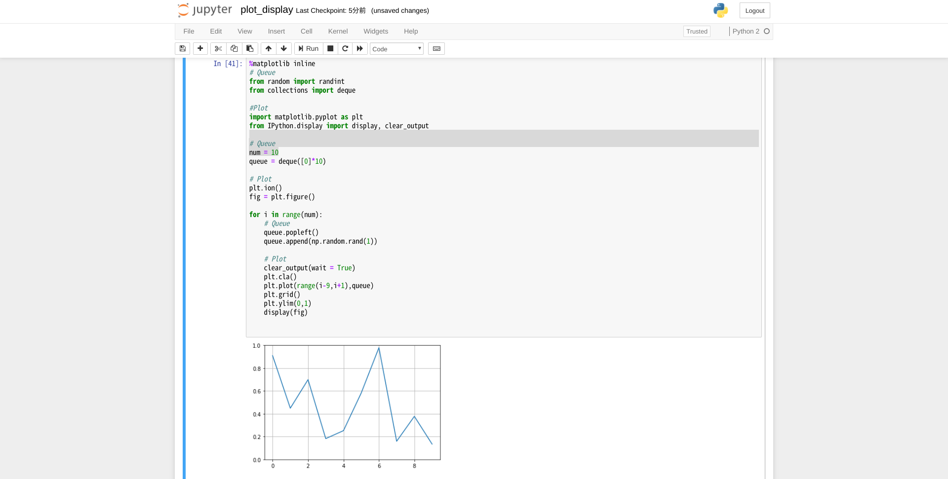The height and width of the screenshot is (479, 948).
Task: Click 'from collections import deque' line
Action: (x=302, y=90)
